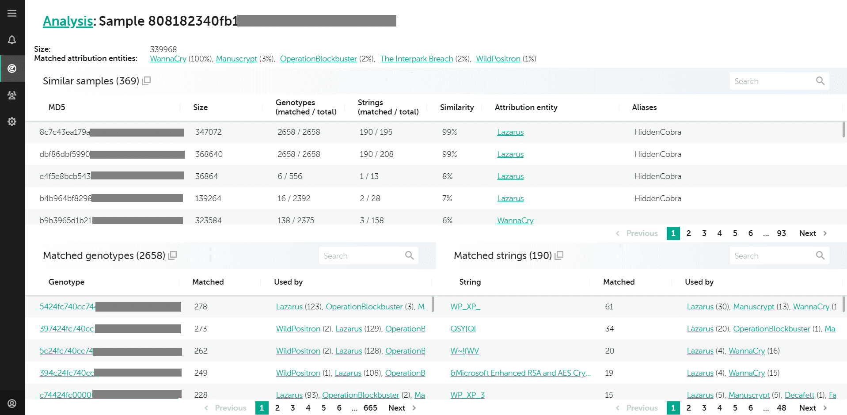The width and height of the screenshot is (847, 415).
Task: Open string QSY[Q[ link
Action: point(463,329)
